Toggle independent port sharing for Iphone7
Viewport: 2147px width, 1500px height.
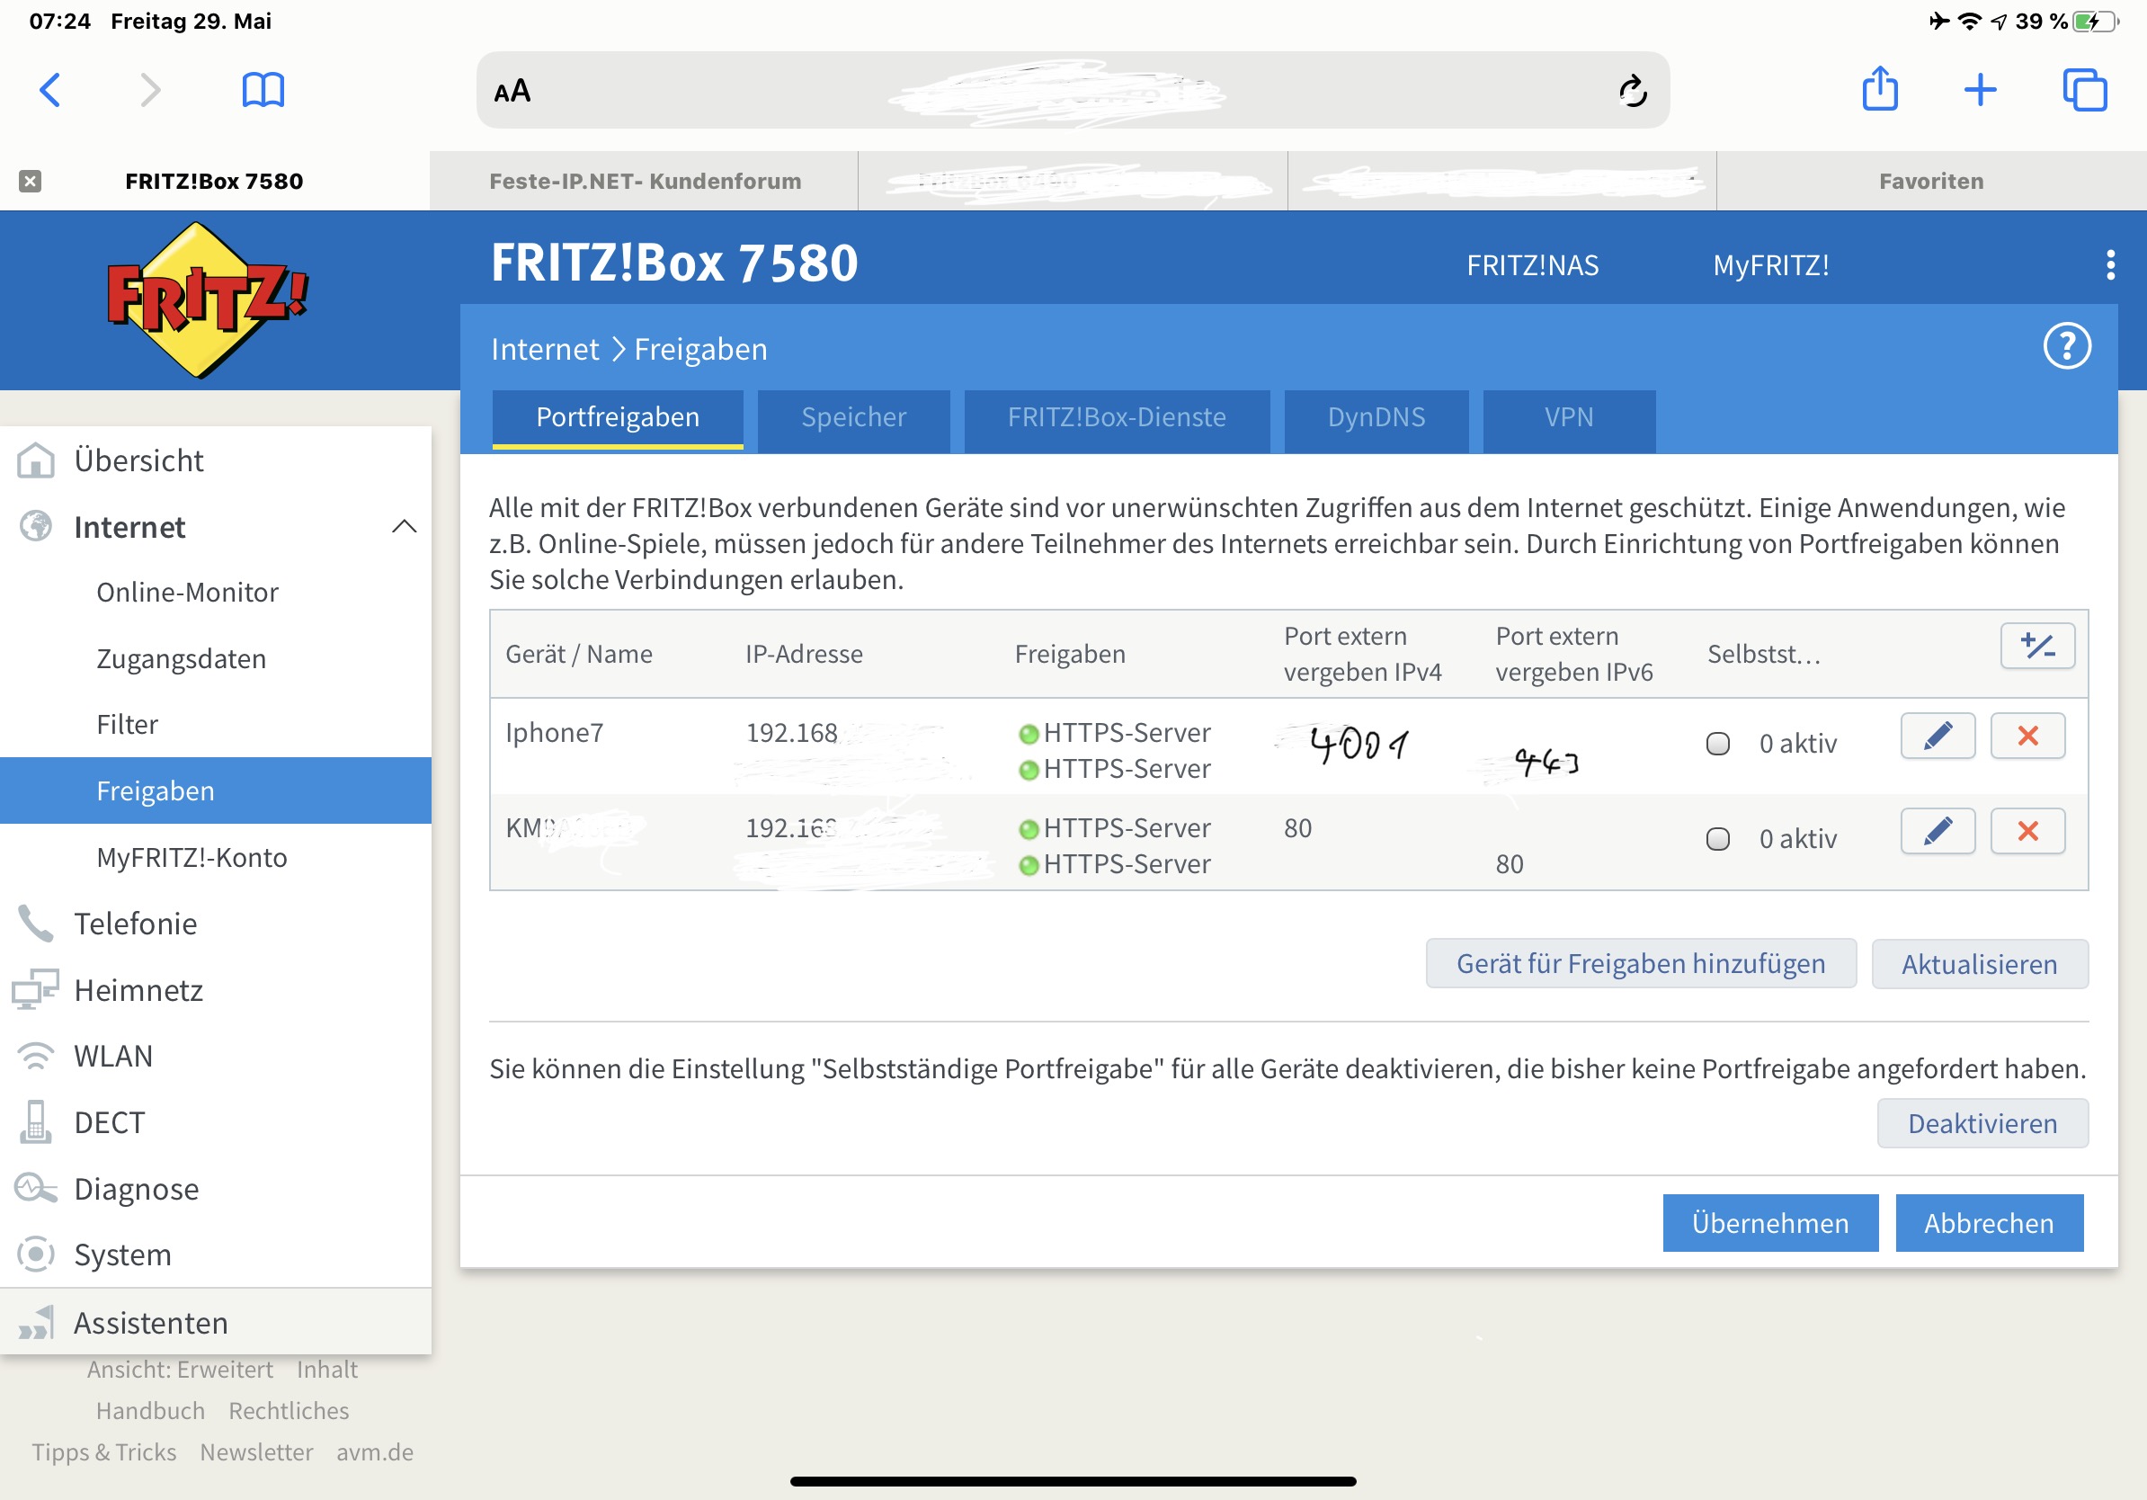pyautogui.click(x=1717, y=744)
